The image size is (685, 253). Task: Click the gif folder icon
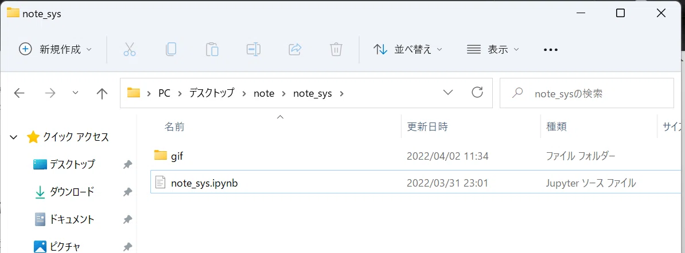[x=160, y=155]
